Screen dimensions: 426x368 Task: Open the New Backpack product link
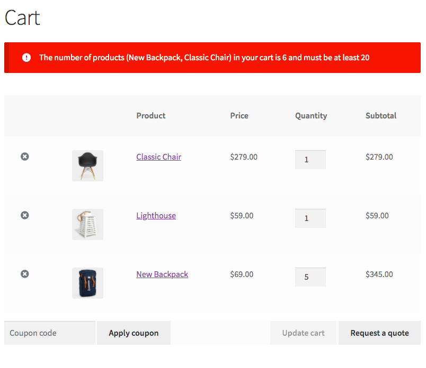coord(162,274)
